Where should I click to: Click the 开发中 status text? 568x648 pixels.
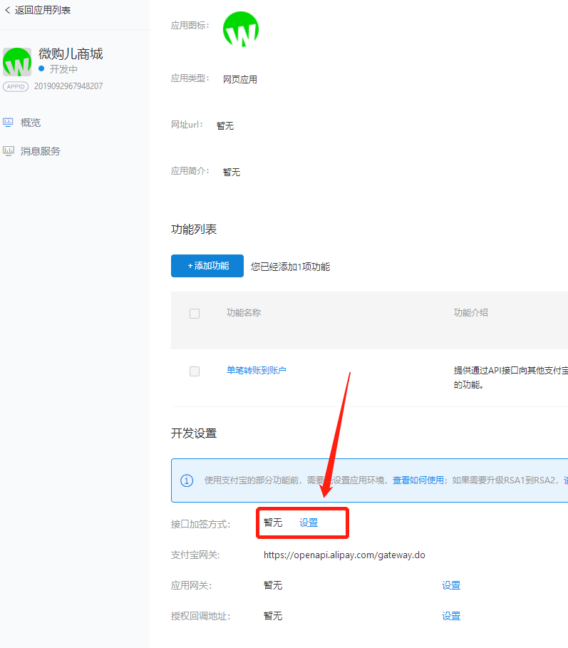[63, 69]
